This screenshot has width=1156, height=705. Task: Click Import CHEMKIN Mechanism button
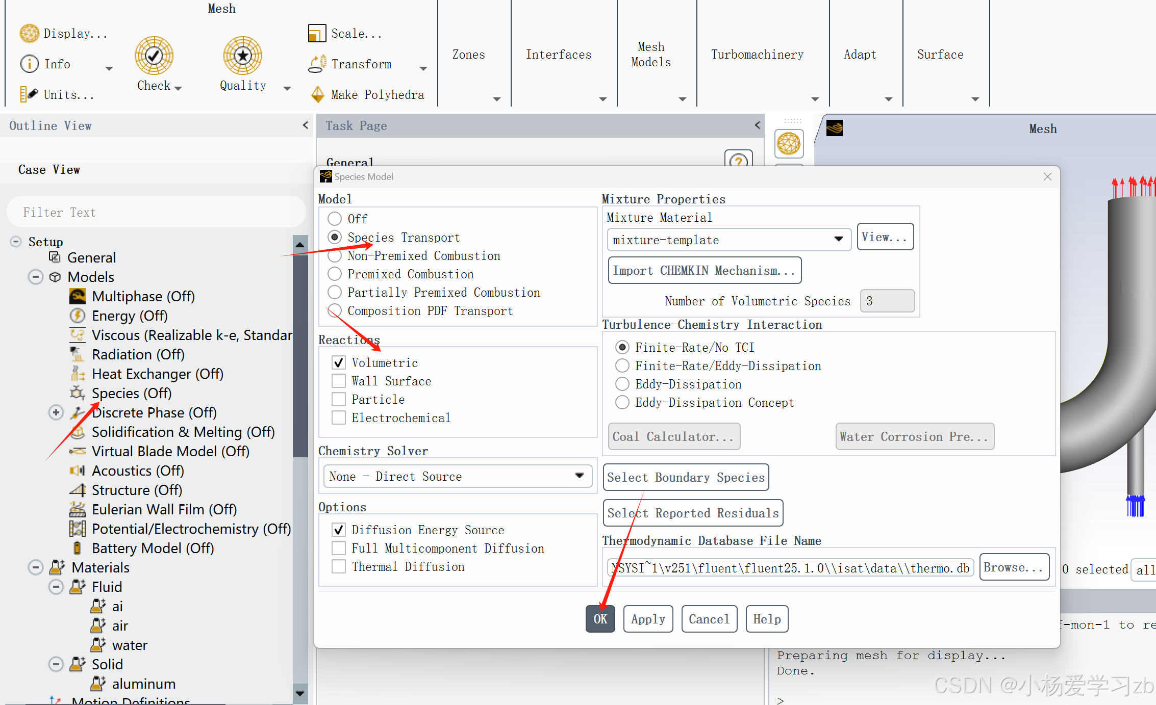click(705, 271)
